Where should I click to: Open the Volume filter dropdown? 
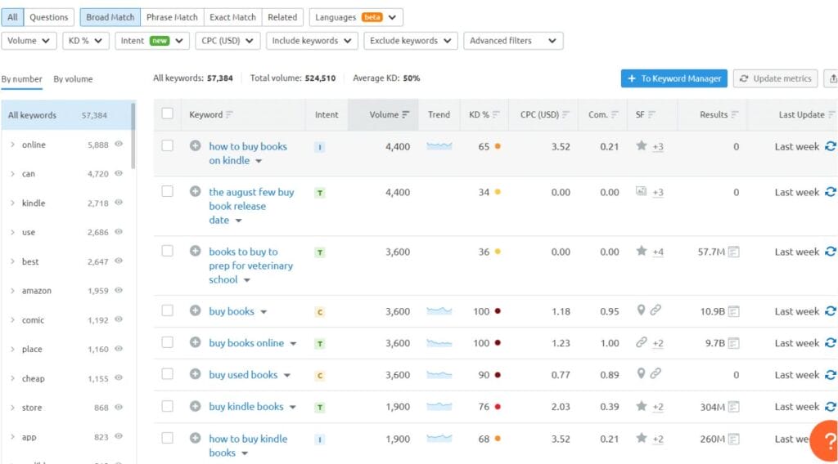[29, 41]
